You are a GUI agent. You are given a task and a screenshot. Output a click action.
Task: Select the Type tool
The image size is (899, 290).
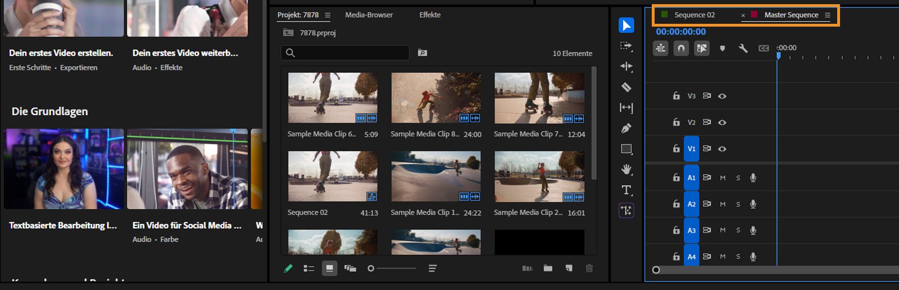click(x=626, y=190)
